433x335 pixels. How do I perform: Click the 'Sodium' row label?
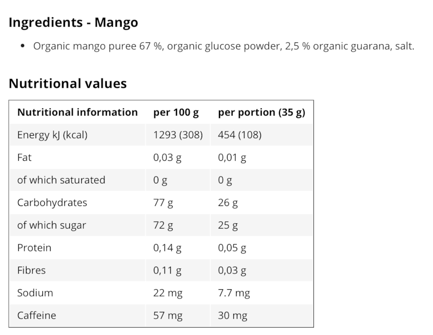pyautogui.click(x=35, y=293)
